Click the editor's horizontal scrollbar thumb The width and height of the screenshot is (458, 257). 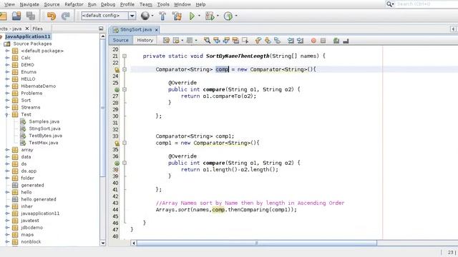click(257, 243)
